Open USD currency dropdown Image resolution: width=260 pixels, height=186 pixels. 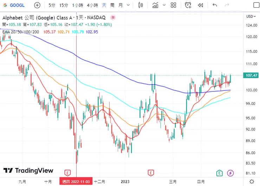(251, 17)
